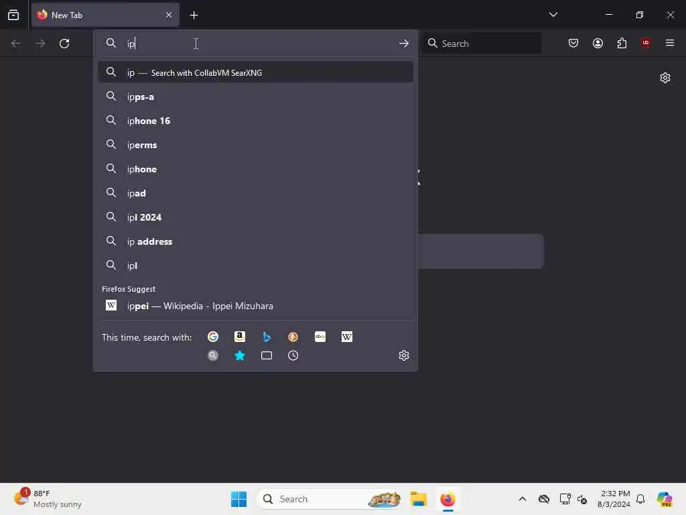The height and width of the screenshot is (515, 686).
Task: Search this time with Amazon
Action: (x=240, y=337)
